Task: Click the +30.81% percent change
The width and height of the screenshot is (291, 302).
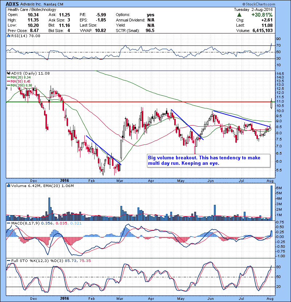Action: click(x=262, y=15)
